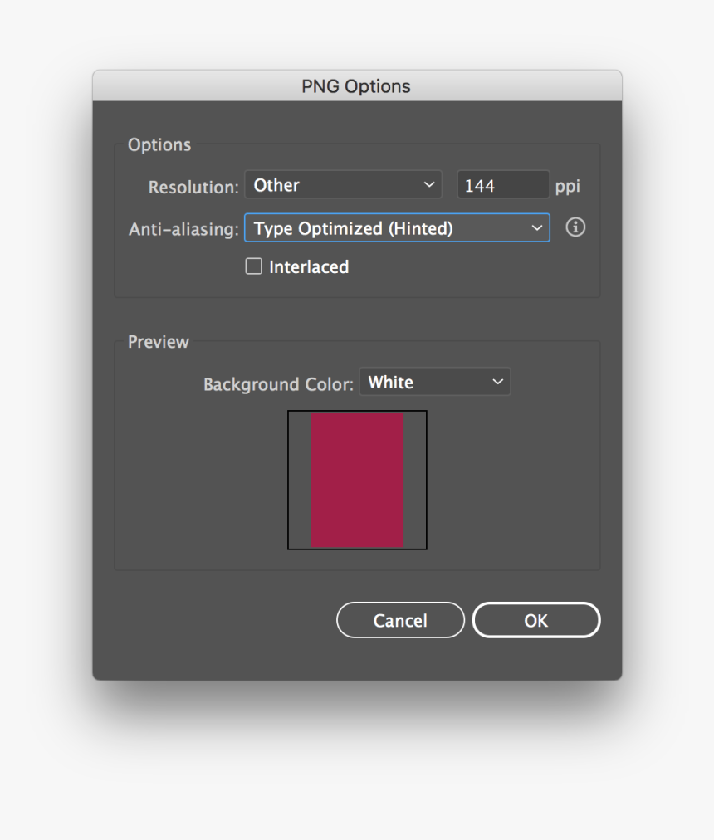Click the Interlaced label text
The height and width of the screenshot is (840, 714).
309,267
